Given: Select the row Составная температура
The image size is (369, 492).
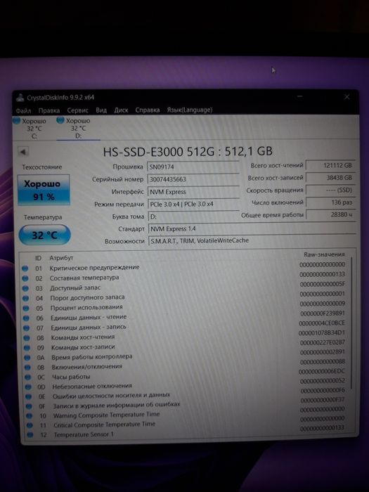Looking at the screenshot, I should pyautogui.click(x=184, y=276).
